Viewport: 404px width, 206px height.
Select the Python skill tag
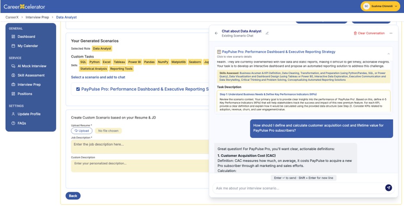[x=95, y=62]
